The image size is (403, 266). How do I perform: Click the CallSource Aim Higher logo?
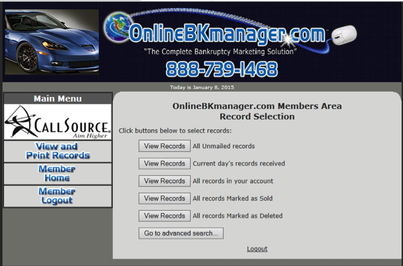click(58, 122)
